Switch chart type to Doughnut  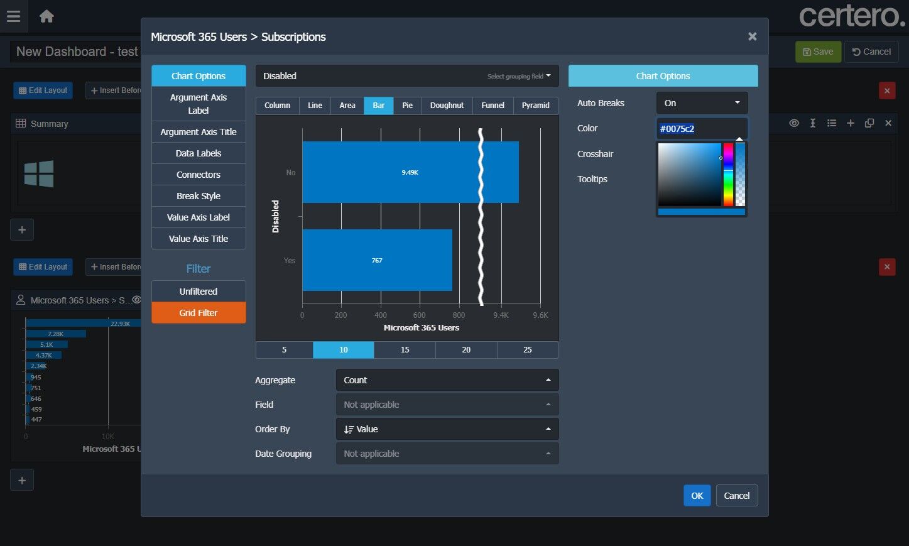click(447, 106)
